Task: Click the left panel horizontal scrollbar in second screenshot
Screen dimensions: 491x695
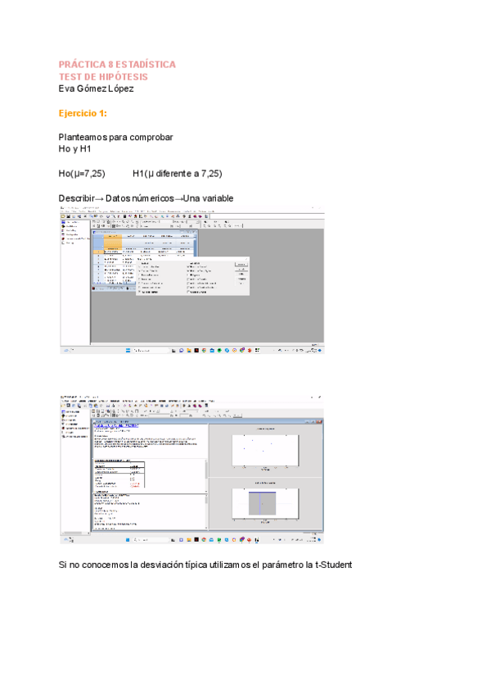Action: click(x=75, y=533)
